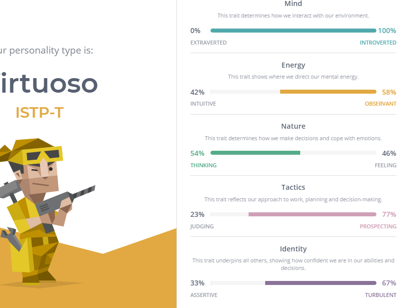Open the Tactics trait heading
Screen dimensions: 410x308
tap(293, 187)
